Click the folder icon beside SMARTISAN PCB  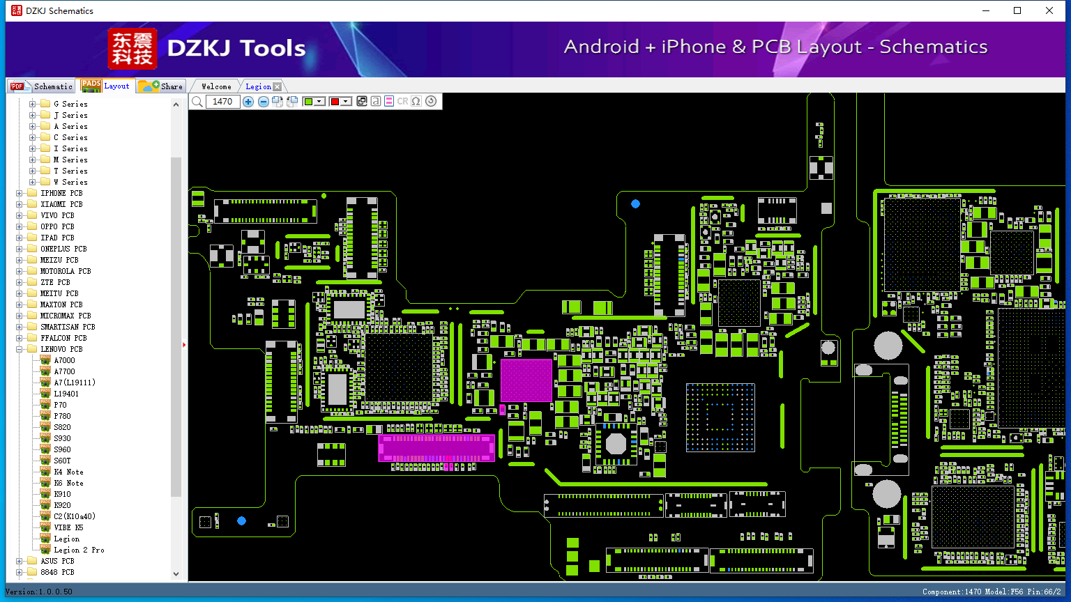[x=32, y=327]
